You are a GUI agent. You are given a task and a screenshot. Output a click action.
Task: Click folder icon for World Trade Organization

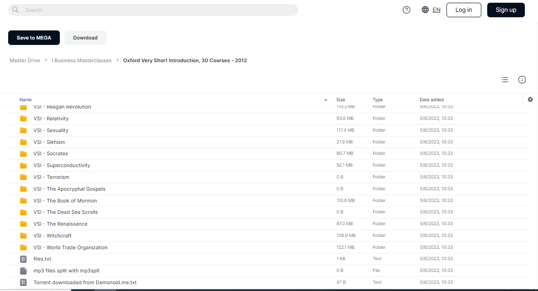23,247
